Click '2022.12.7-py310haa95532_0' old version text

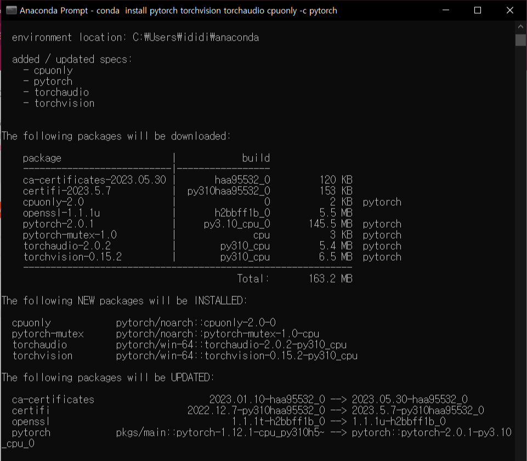(x=256, y=411)
